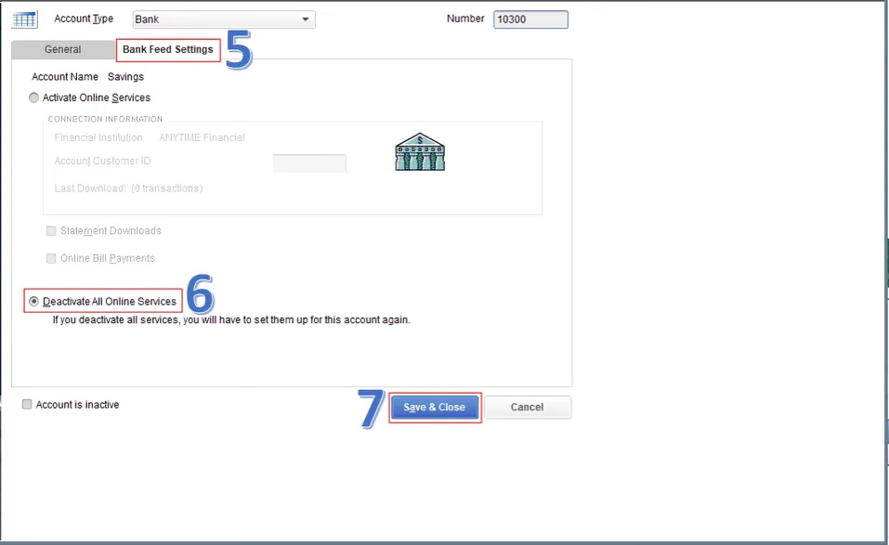Tick the Online Bill Payments checkbox

click(51, 258)
